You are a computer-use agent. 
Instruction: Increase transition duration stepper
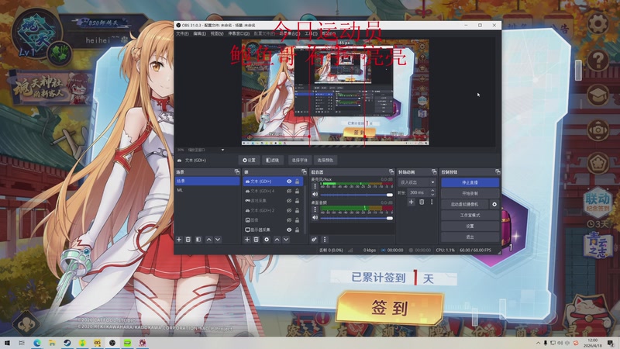coord(432,190)
